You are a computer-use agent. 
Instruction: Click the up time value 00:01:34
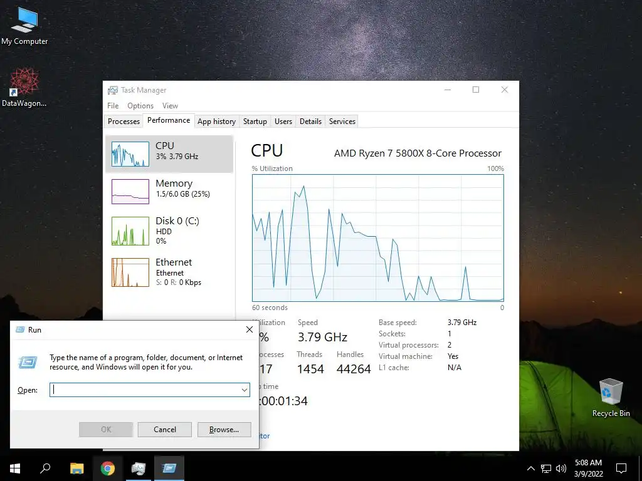click(x=283, y=401)
